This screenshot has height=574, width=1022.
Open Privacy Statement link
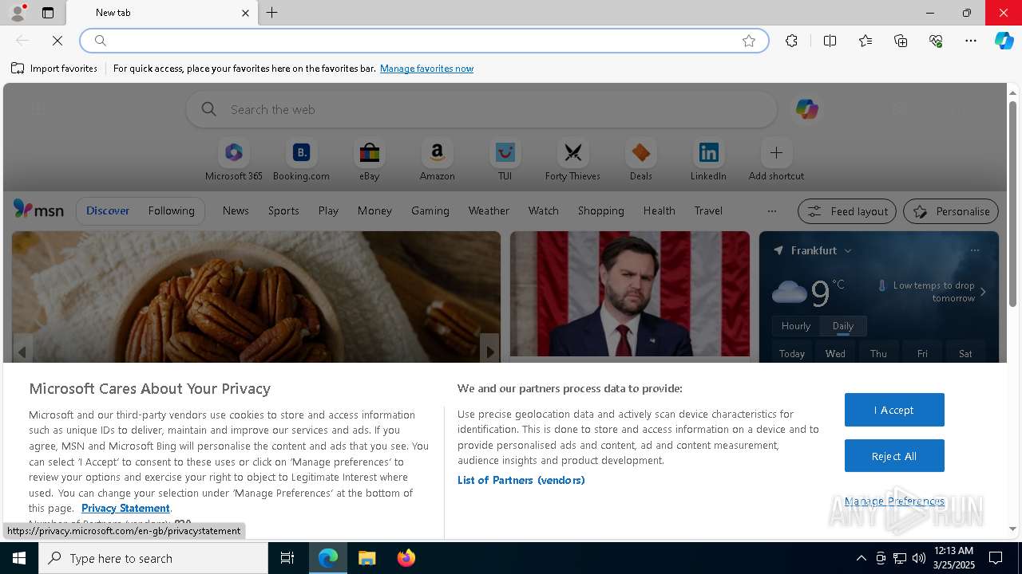click(125, 508)
